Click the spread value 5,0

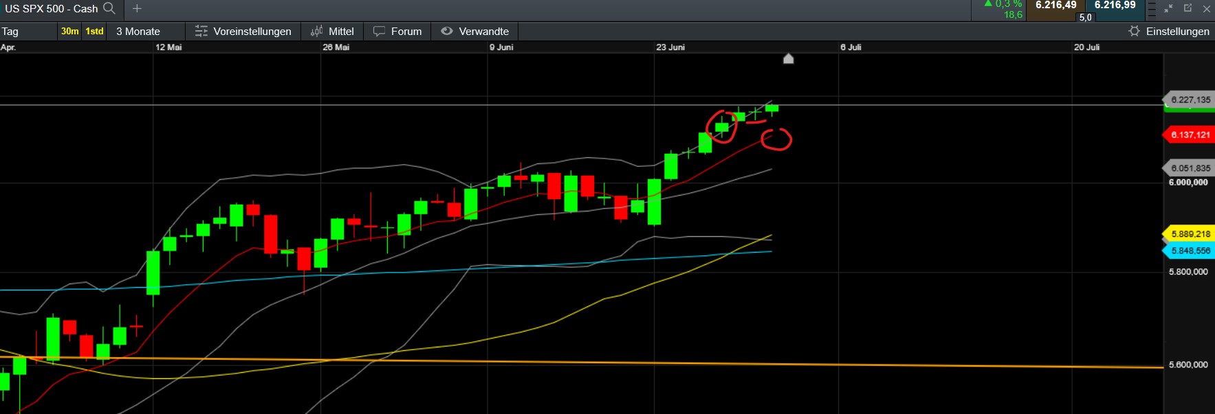click(1085, 17)
